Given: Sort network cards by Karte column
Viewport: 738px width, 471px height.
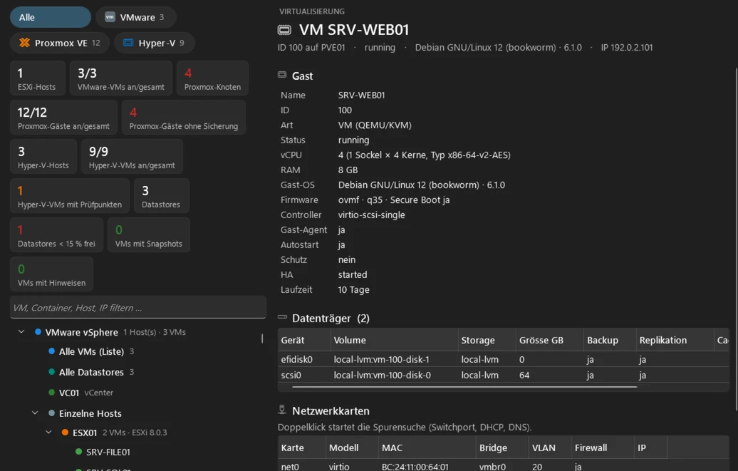Looking at the screenshot, I should [302, 447].
